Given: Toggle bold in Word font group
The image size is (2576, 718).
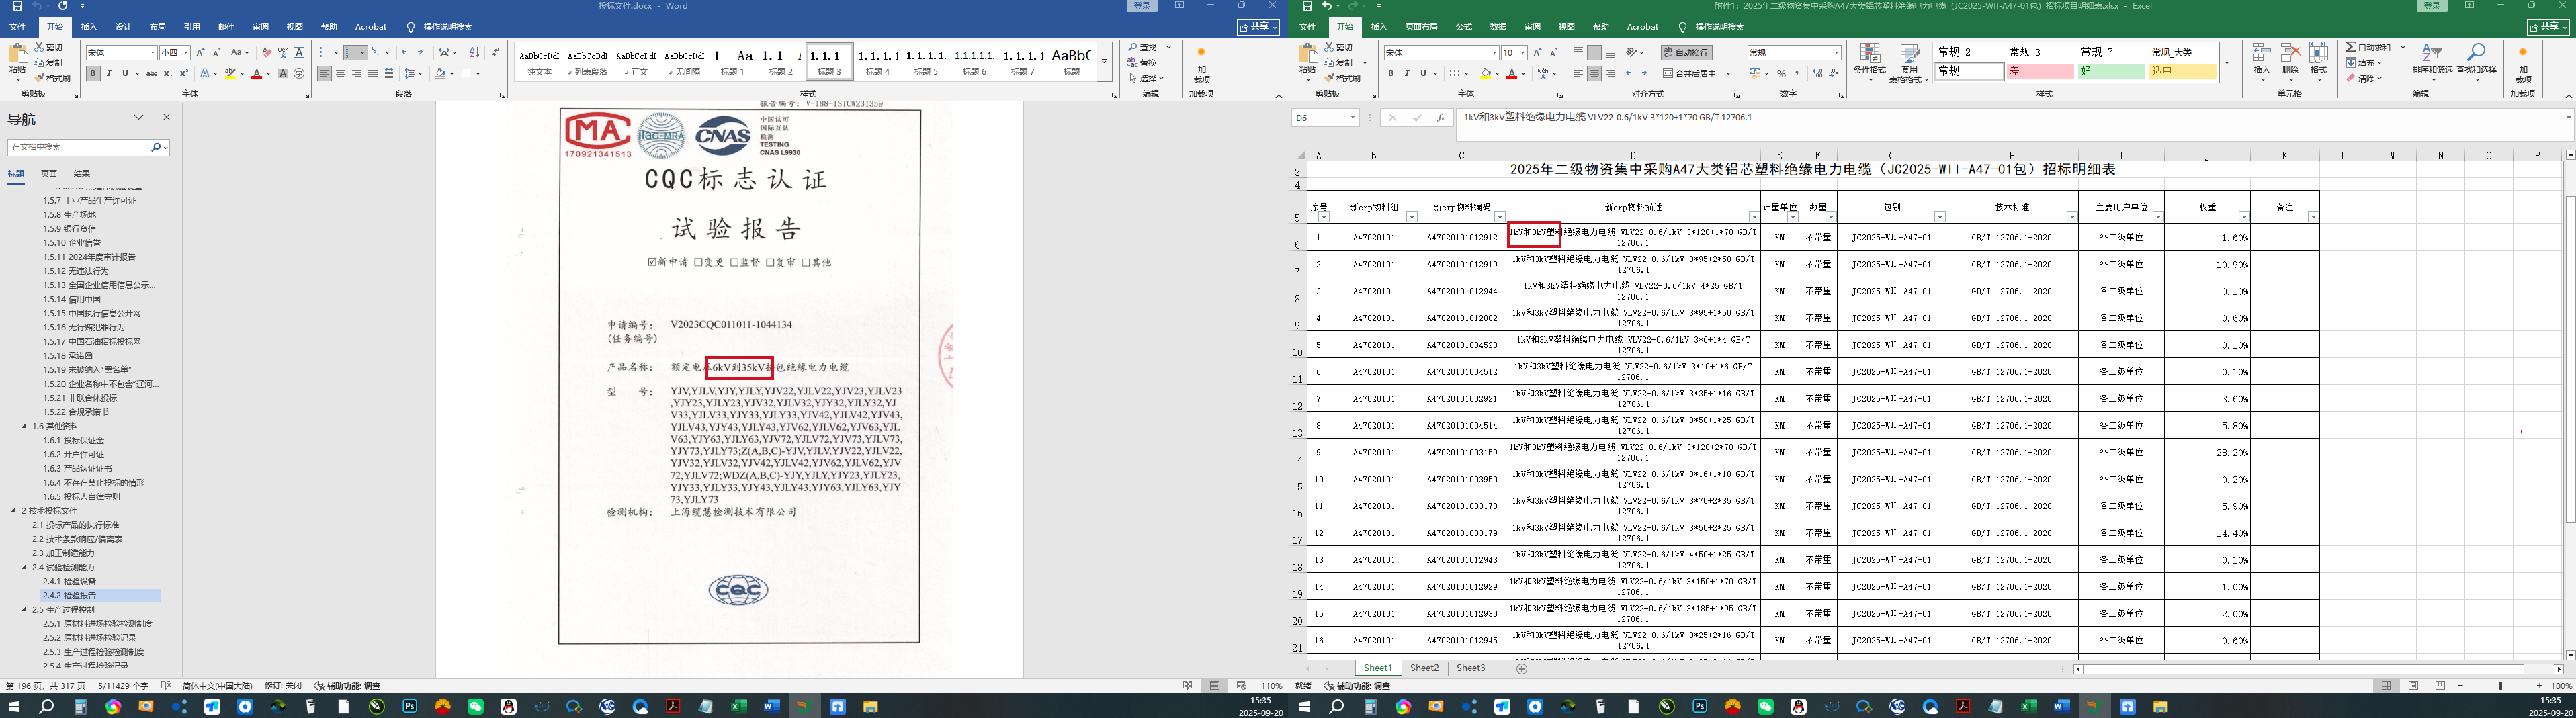Looking at the screenshot, I should point(93,73).
